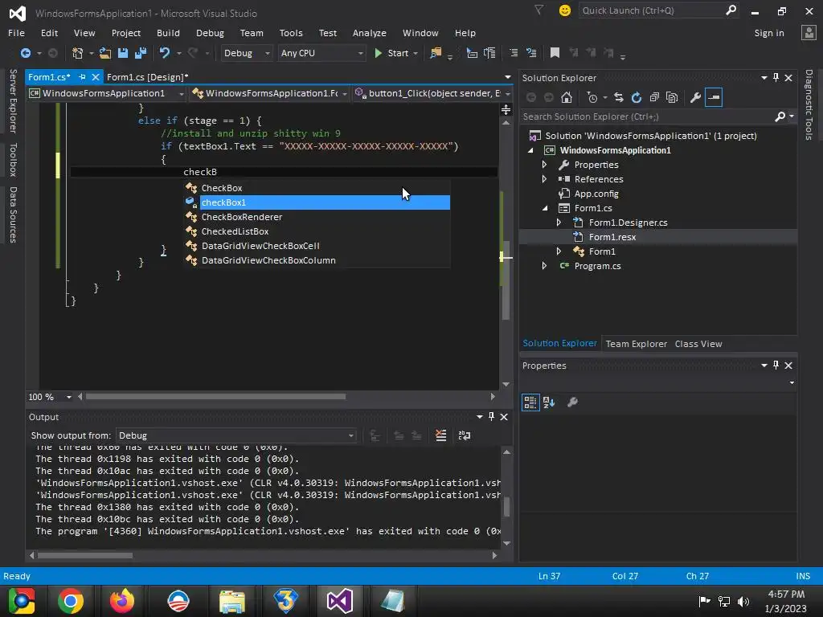
Task: Open the button1_Click member dropdown
Action: point(508,93)
